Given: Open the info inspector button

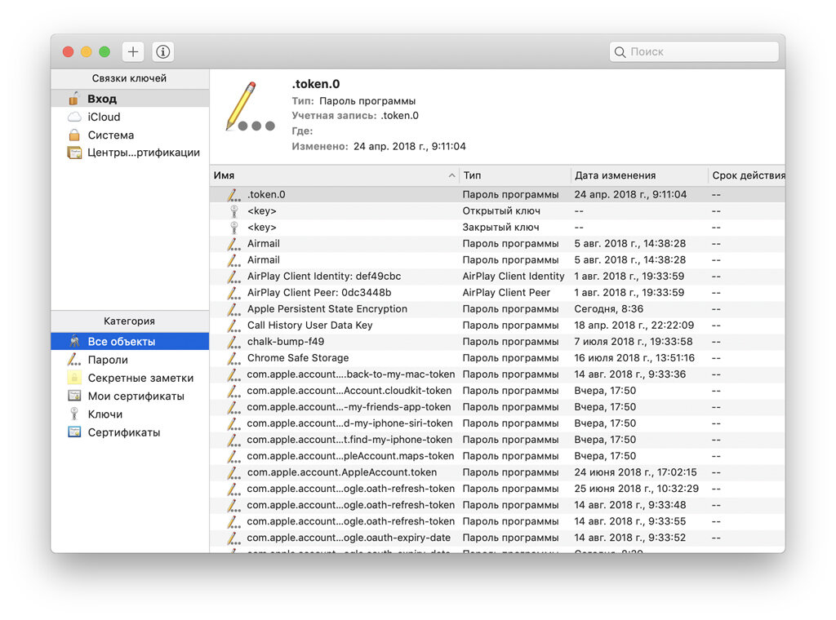Looking at the screenshot, I should tap(163, 51).
